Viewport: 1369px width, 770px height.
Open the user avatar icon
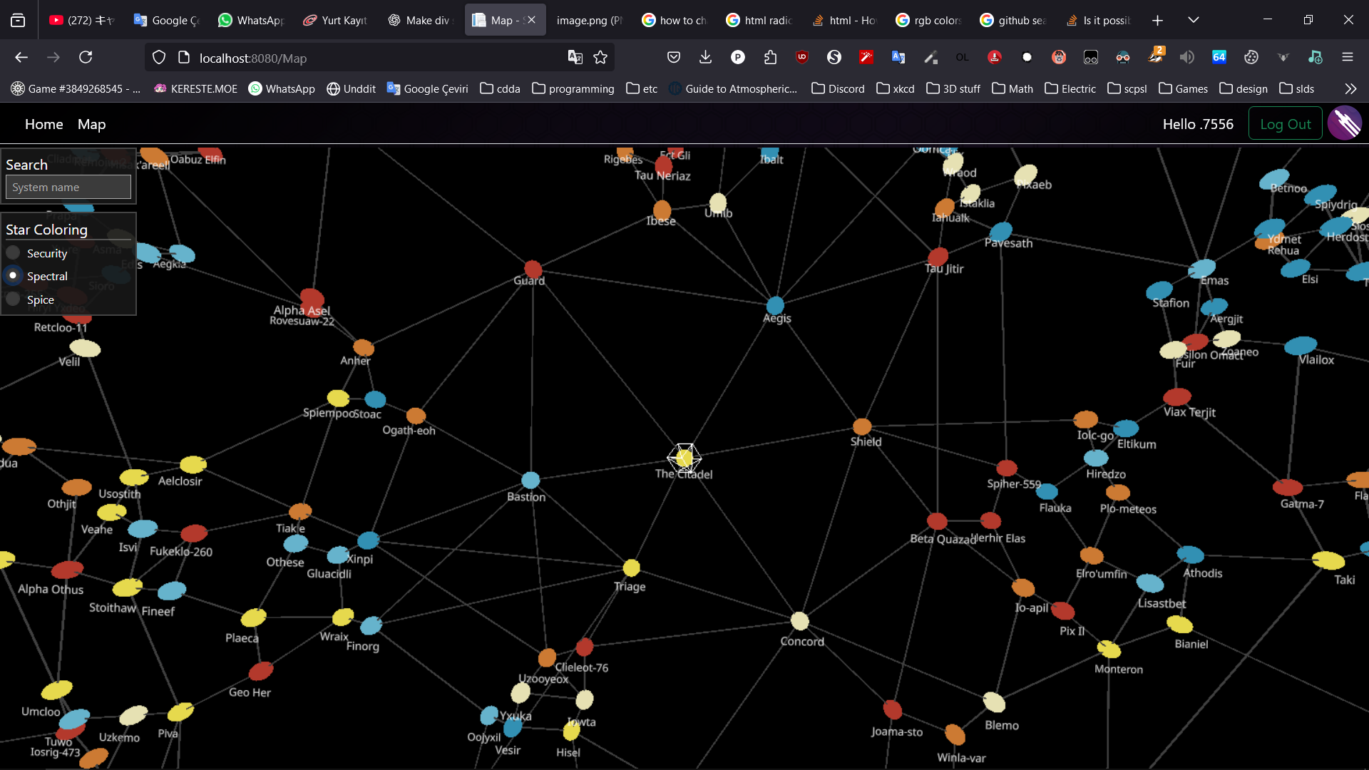(1345, 123)
